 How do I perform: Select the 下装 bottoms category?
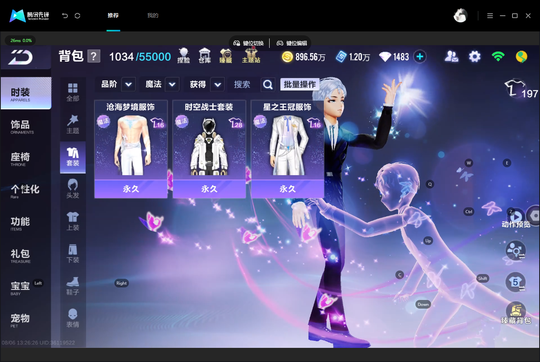[73, 254]
